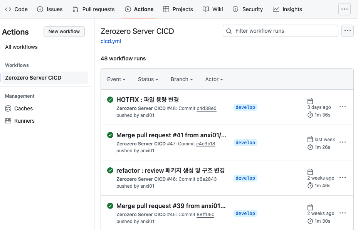Go to the Issues tab
Image resolution: width=358 pixels, height=230 pixels.
click(50, 9)
